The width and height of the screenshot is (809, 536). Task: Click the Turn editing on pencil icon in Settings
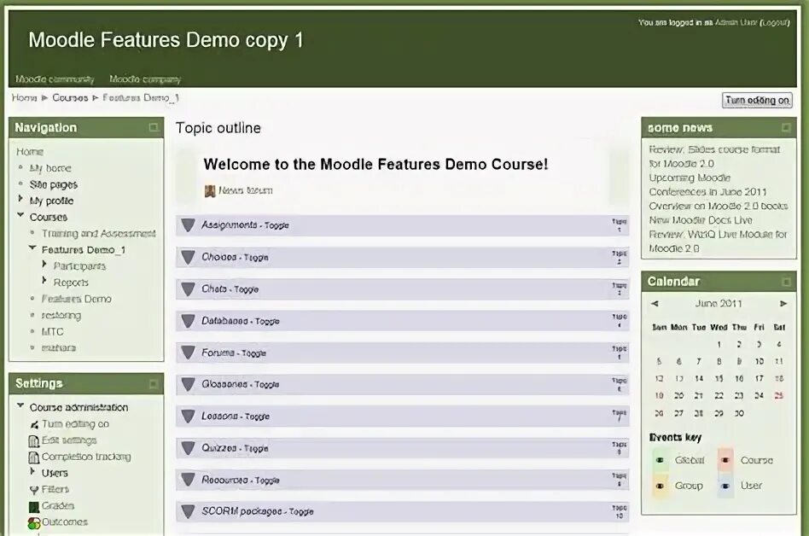point(34,424)
